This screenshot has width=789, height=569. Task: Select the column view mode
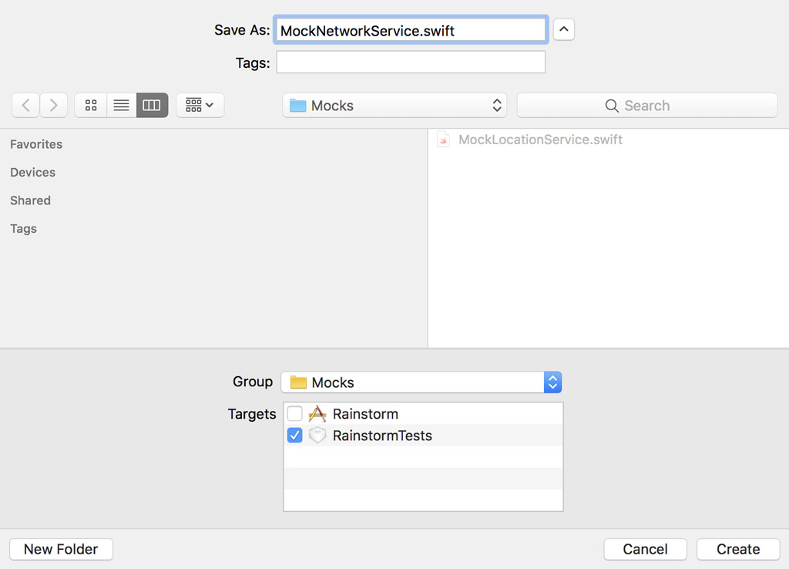[152, 105]
